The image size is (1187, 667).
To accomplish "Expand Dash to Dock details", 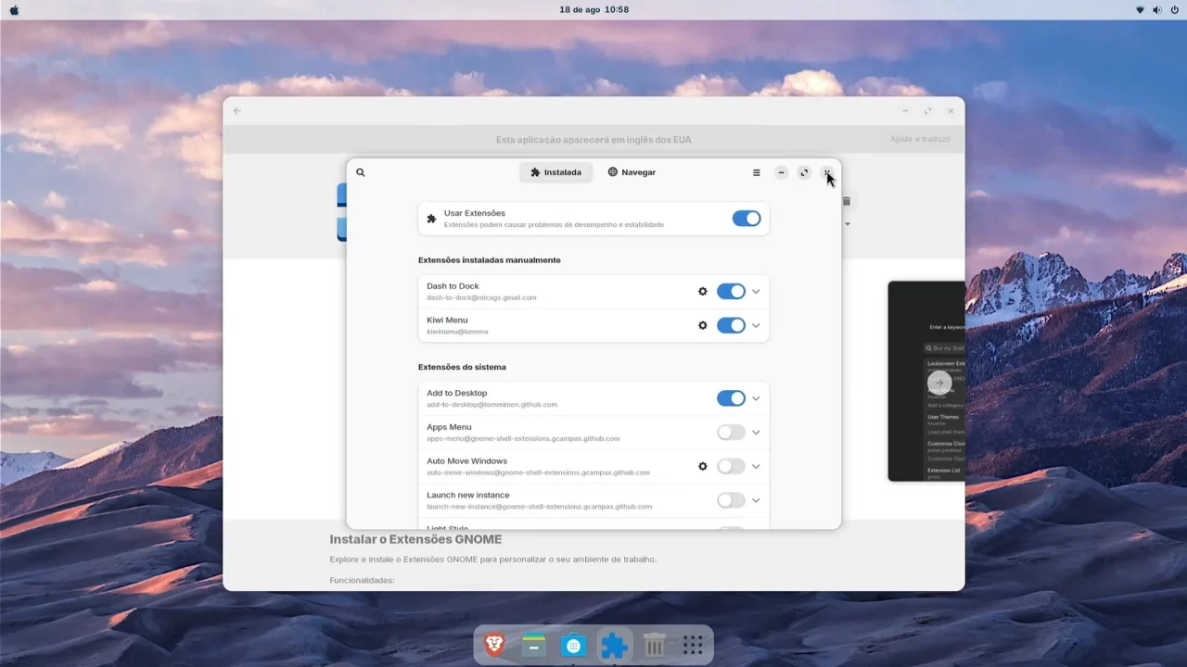I will point(756,292).
